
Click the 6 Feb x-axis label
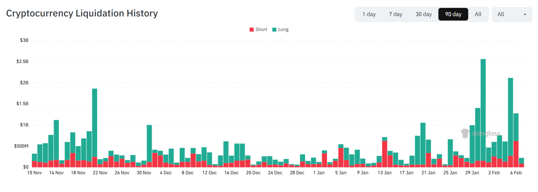pyautogui.click(x=516, y=173)
